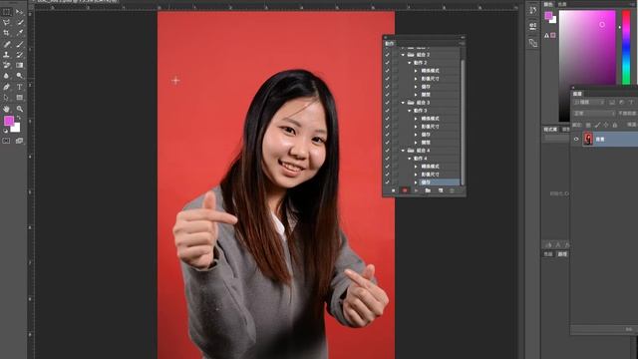The width and height of the screenshot is (638, 359).
Task: Toggle the check mark for 組合 2
Action: pyautogui.click(x=388, y=55)
